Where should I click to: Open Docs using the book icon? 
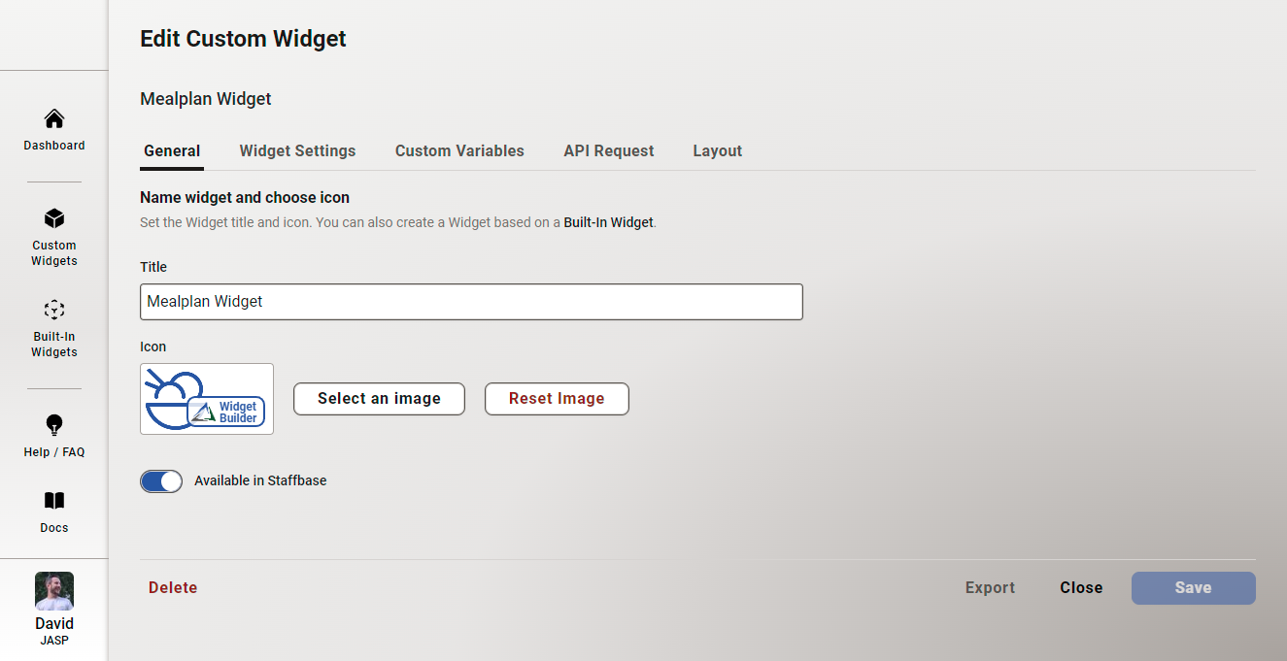53,501
